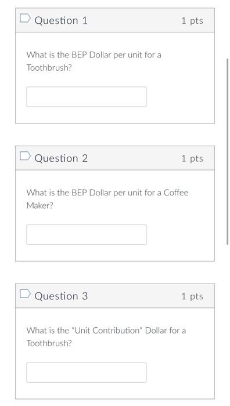Click the Toothbrush BEP Dollar question text
Image resolution: width=230 pixels, height=406 pixels.
point(94,61)
